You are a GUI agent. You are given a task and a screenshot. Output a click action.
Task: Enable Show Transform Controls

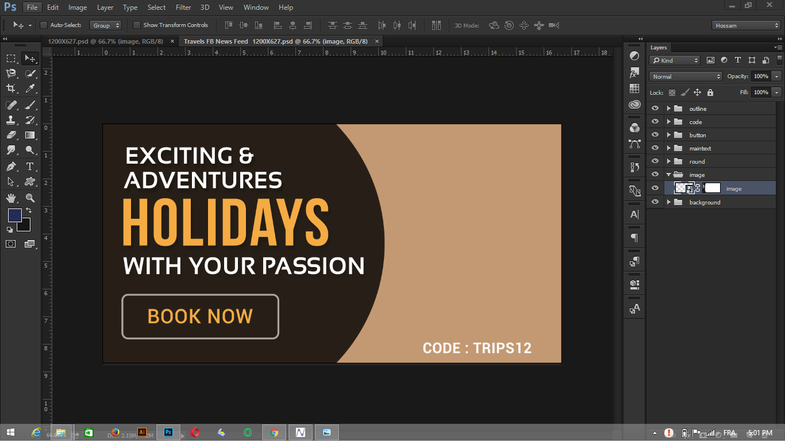pos(136,25)
